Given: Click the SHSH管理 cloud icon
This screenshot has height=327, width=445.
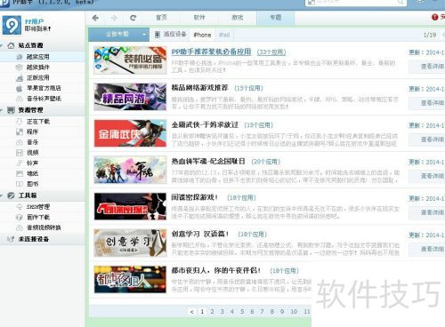Looking at the screenshot, I should point(20,207).
